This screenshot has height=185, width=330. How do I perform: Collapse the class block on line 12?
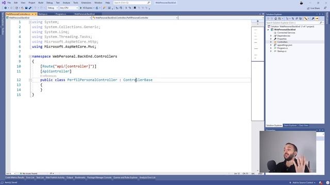click(x=30, y=80)
